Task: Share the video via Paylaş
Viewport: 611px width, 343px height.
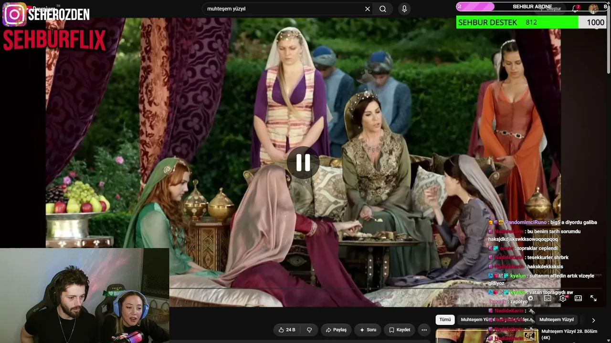Action: pyautogui.click(x=336, y=330)
